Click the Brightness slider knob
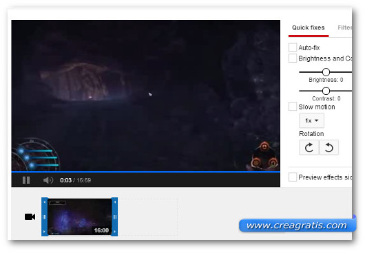Viewport: 365px width, 253px height. click(326, 72)
